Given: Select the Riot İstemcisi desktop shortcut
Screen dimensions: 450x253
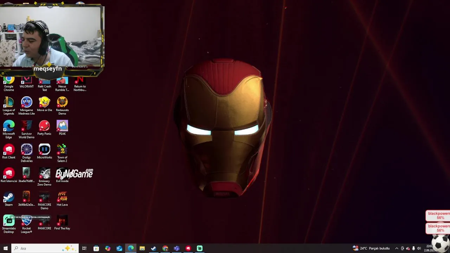Looking at the screenshot, I should [x=9, y=175].
